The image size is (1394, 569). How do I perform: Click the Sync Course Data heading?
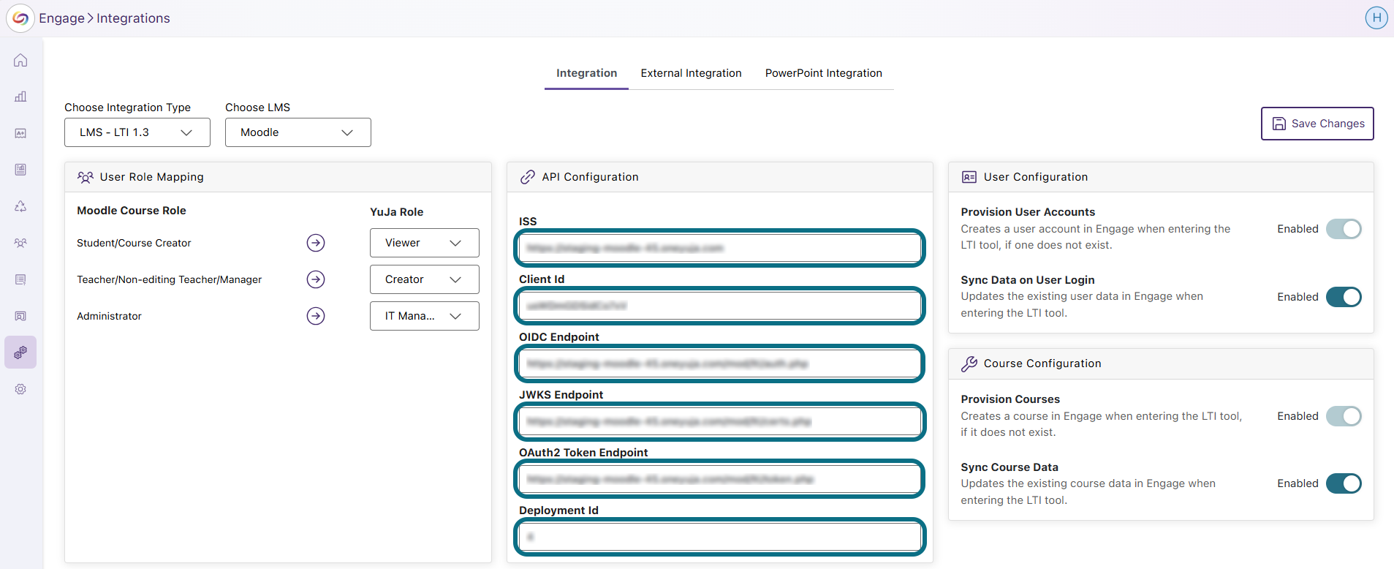coord(1009,467)
